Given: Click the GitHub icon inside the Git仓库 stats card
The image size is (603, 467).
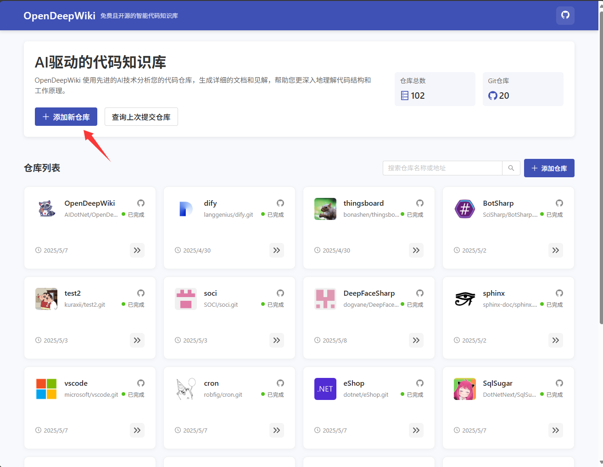Looking at the screenshot, I should coord(492,96).
